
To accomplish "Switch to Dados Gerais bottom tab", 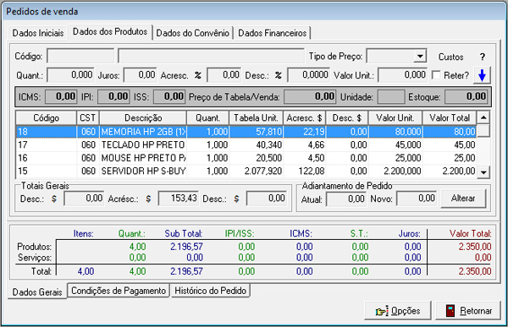I will [x=37, y=292].
